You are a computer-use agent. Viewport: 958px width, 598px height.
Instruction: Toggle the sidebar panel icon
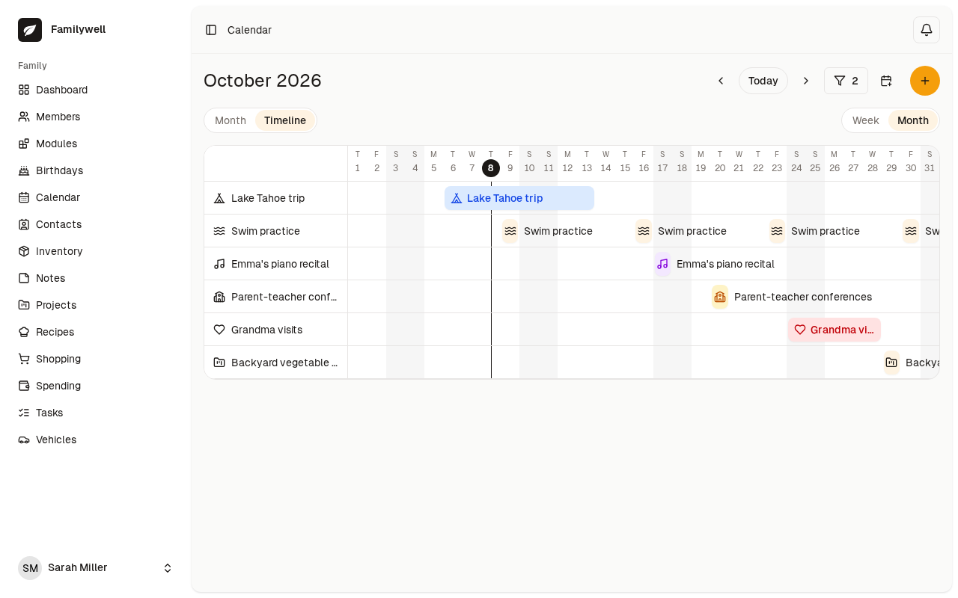click(211, 30)
